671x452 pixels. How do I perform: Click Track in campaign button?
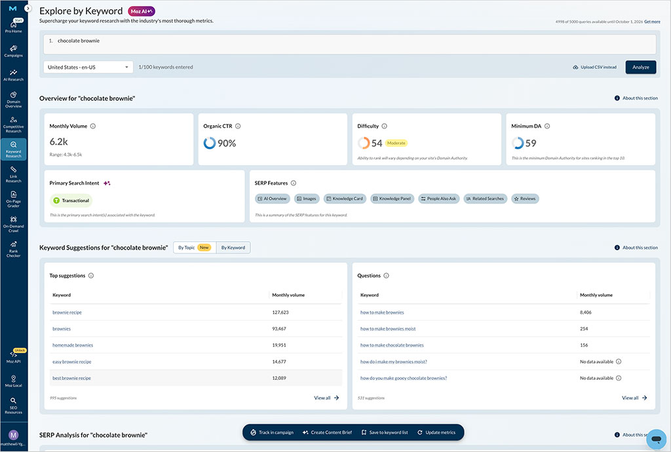tap(272, 433)
